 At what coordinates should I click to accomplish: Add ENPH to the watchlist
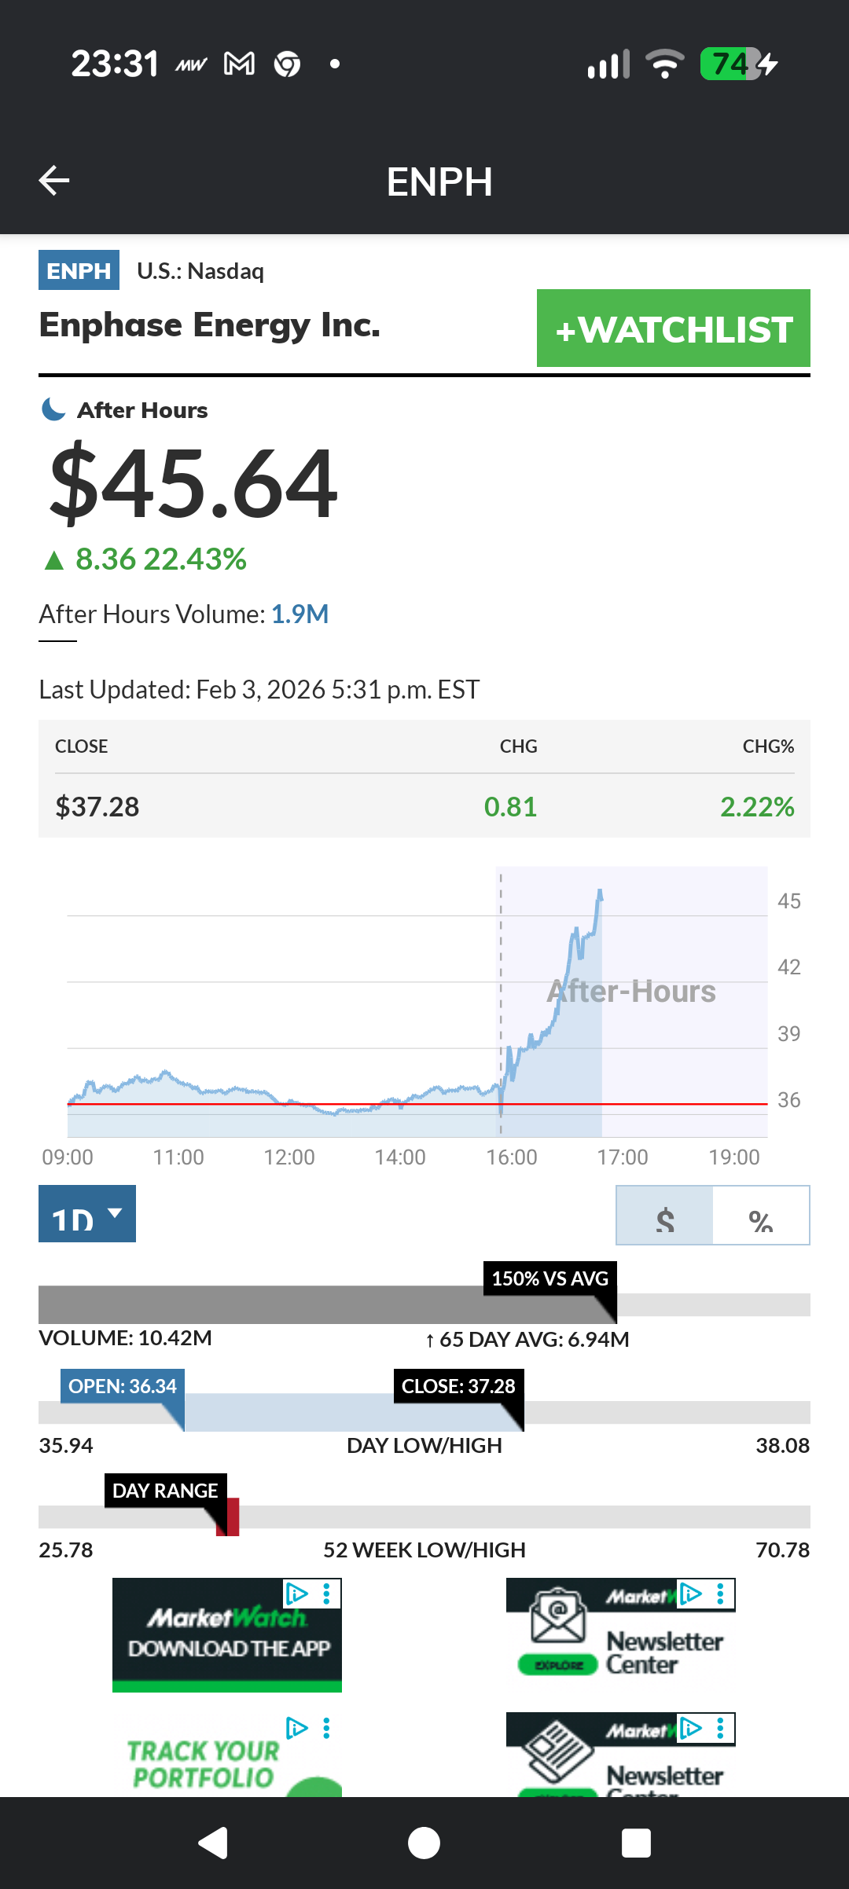pyautogui.click(x=673, y=328)
